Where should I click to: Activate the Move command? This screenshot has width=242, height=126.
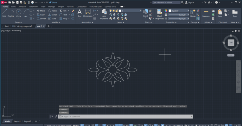[x=41, y=11]
